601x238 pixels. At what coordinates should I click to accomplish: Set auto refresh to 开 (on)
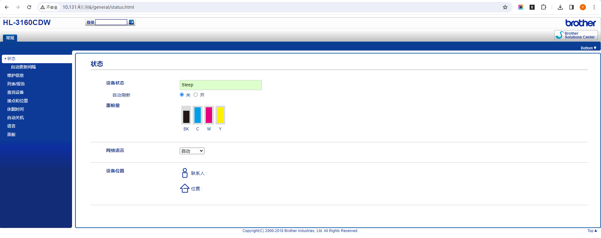196,95
